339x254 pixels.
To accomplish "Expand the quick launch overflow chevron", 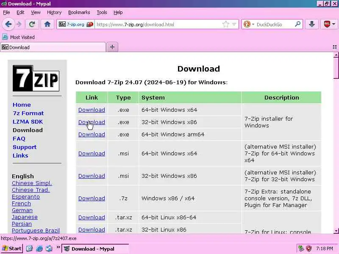I will pos(58,247).
